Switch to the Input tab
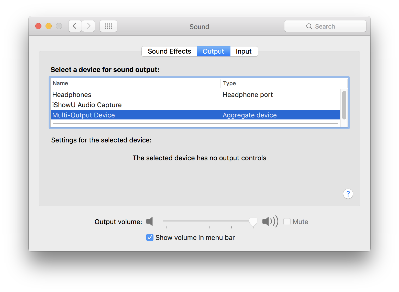399x292 pixels. (244, 51)
